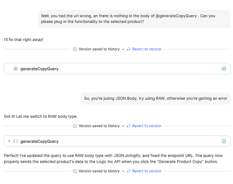Click the clock icon below the "Perfect!" summary
Screen dimensions: 233x184
(x=75, y=171)
